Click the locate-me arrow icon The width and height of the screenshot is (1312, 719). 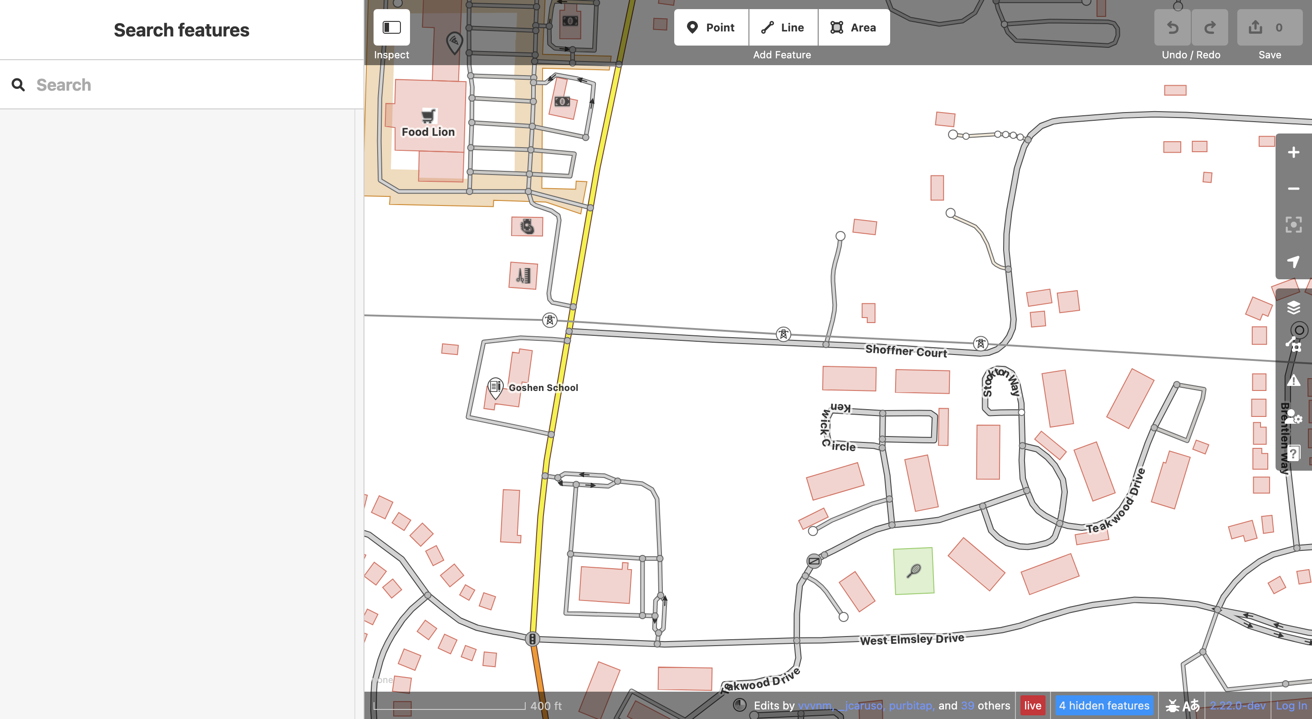[1293, 262]
